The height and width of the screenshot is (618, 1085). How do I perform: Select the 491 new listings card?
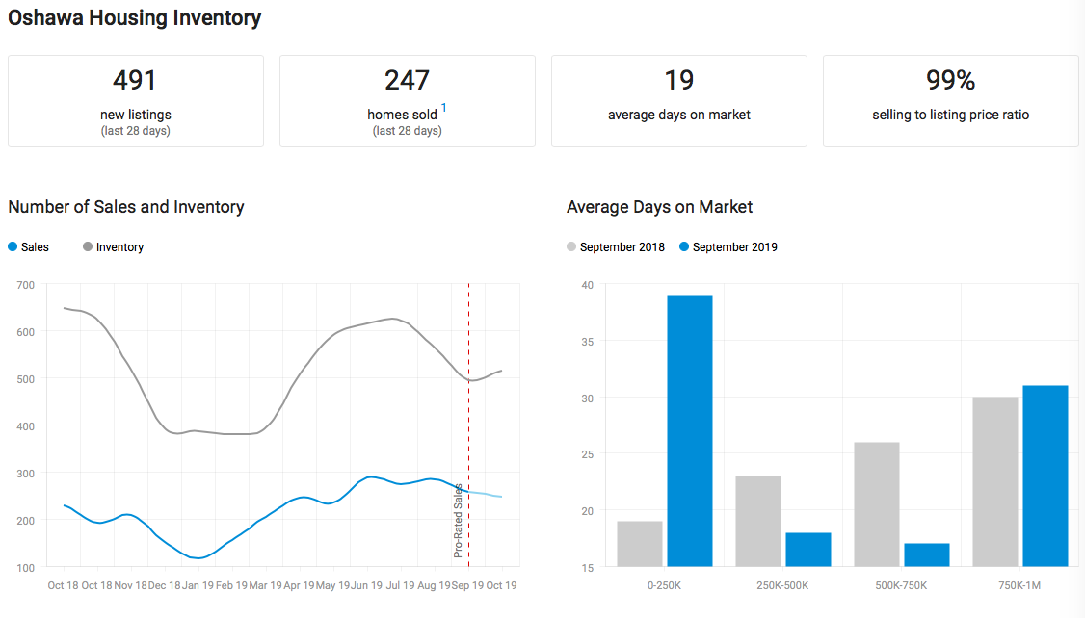136,101
